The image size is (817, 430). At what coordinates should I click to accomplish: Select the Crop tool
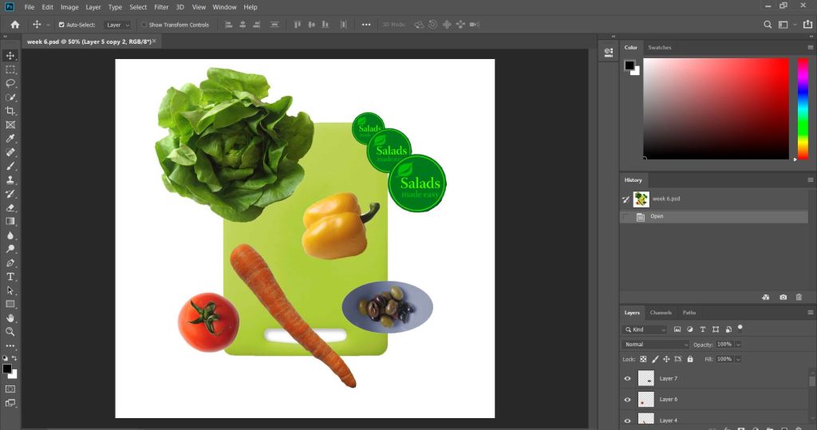(x=10, y=111)
